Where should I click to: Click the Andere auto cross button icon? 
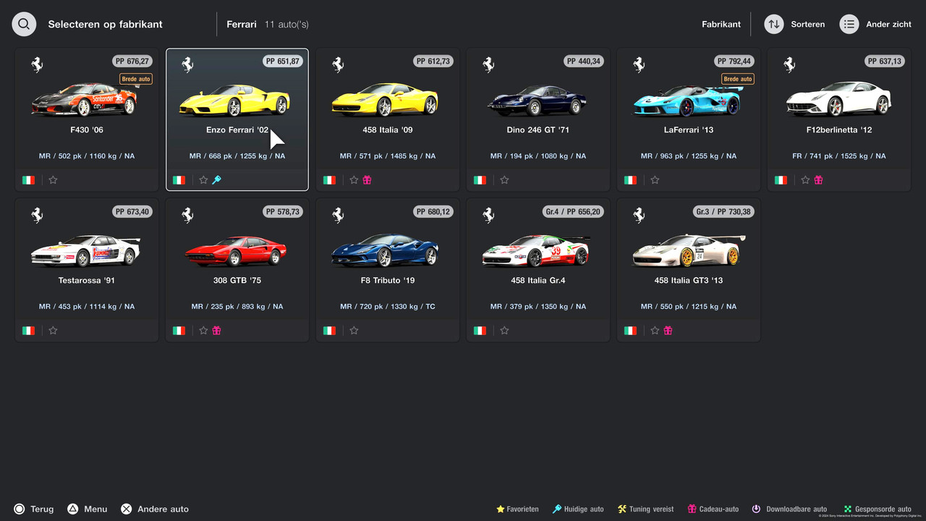tap(127, 509)
